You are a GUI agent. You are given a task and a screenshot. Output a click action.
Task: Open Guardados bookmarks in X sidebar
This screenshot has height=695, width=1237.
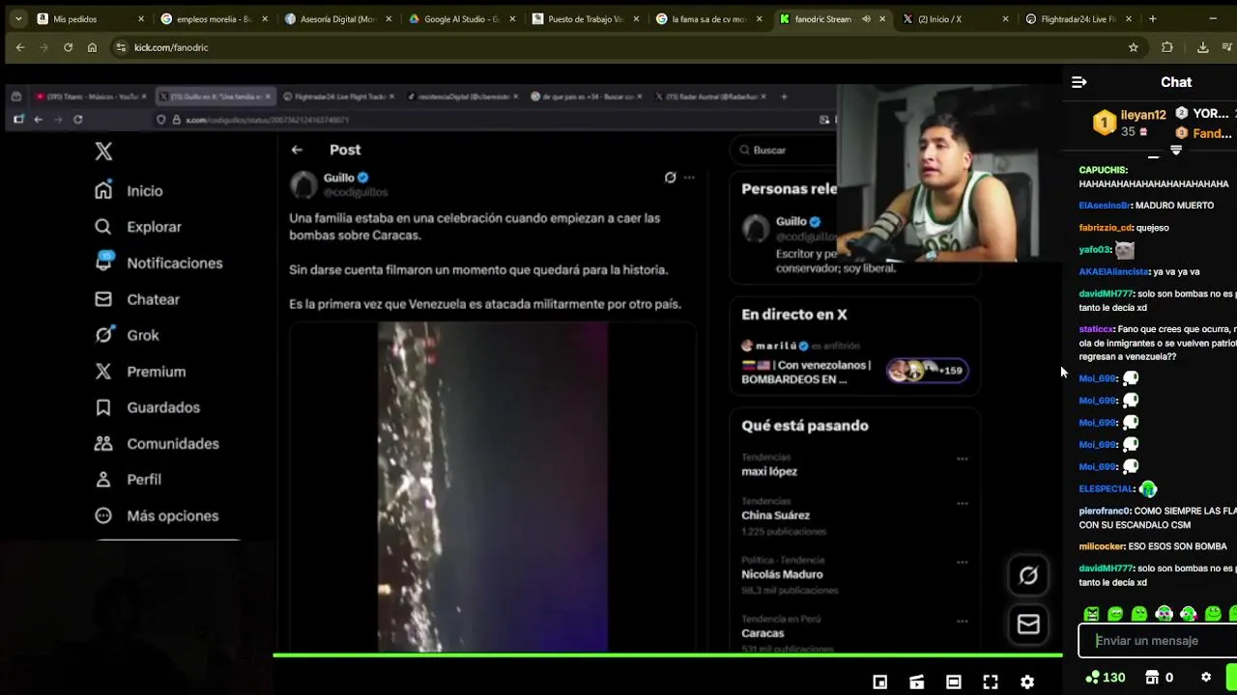click(x=147, y=407)
